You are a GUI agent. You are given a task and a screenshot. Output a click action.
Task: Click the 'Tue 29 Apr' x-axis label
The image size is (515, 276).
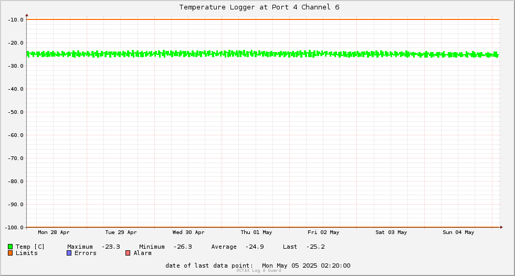(121, 232)
